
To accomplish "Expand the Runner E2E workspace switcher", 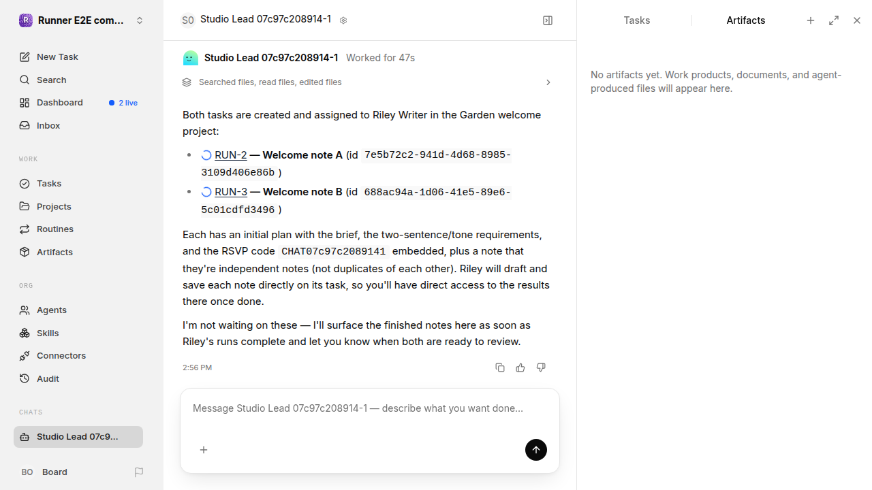I will (82, 20).
